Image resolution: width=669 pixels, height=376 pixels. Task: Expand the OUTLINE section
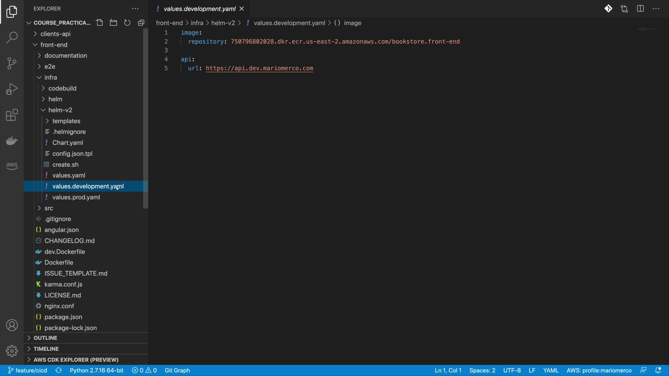tap(45, 338)
